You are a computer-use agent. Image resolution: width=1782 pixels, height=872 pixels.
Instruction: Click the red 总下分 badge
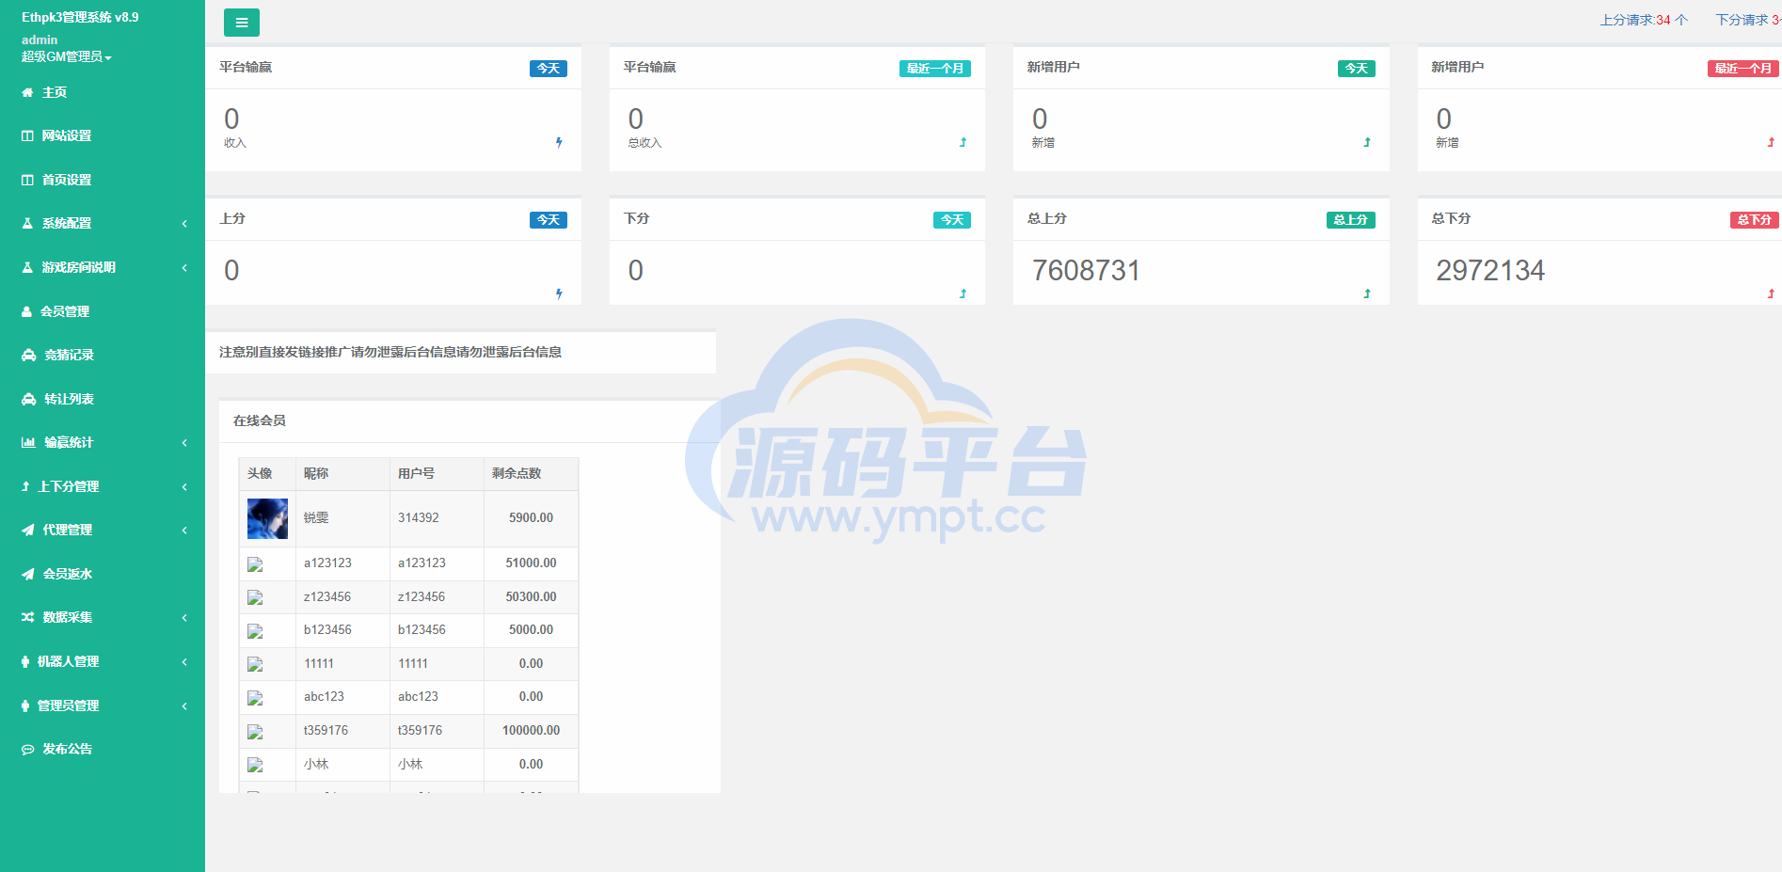coord(1755,220)
